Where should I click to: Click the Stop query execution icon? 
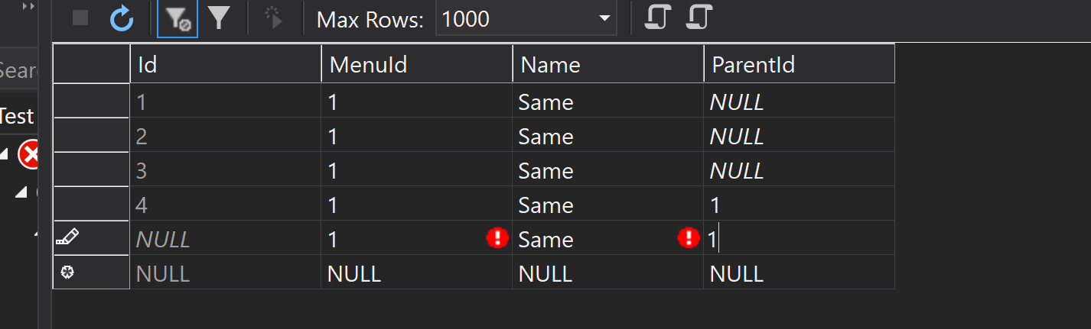pyautogui.click(x=80, y=18)
